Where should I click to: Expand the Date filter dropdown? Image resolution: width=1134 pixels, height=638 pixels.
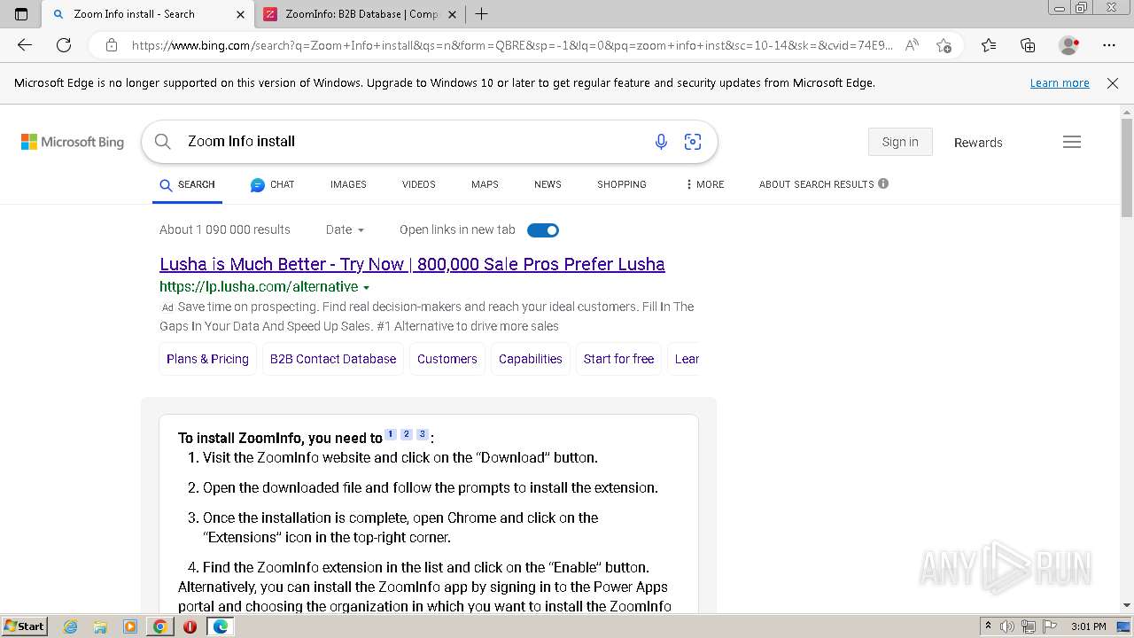[x=345, y=230]
